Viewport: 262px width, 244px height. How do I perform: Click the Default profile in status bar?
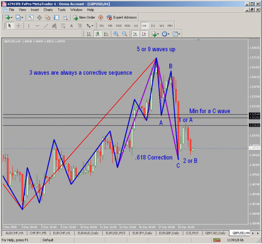pos(48,240)
